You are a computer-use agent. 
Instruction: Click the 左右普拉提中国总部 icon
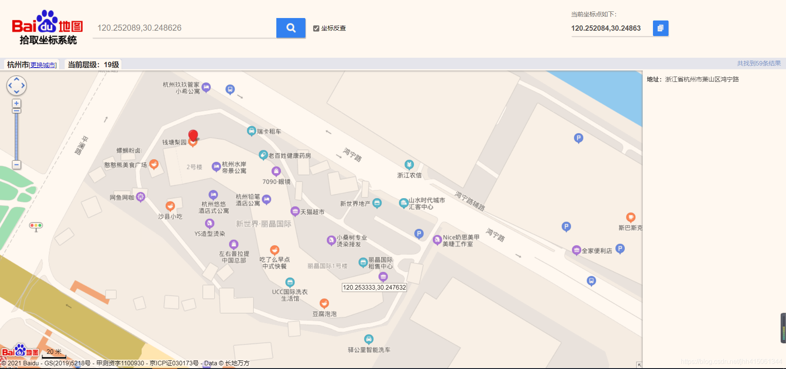pos(233,245)
